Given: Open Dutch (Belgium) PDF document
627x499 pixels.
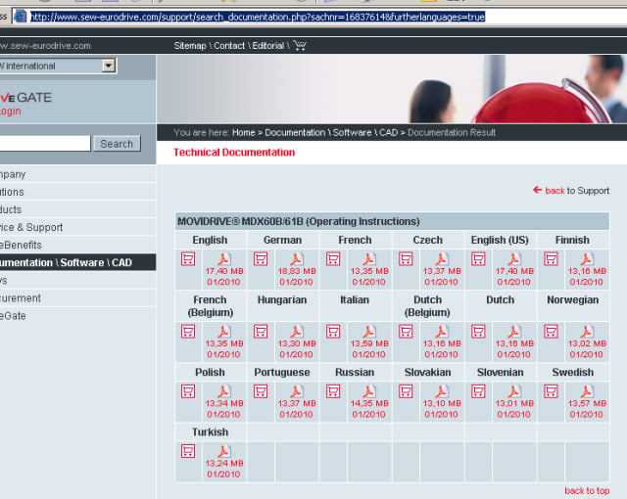Looking at the screenshot, I should pyautogui.click(x=442, y=332).
